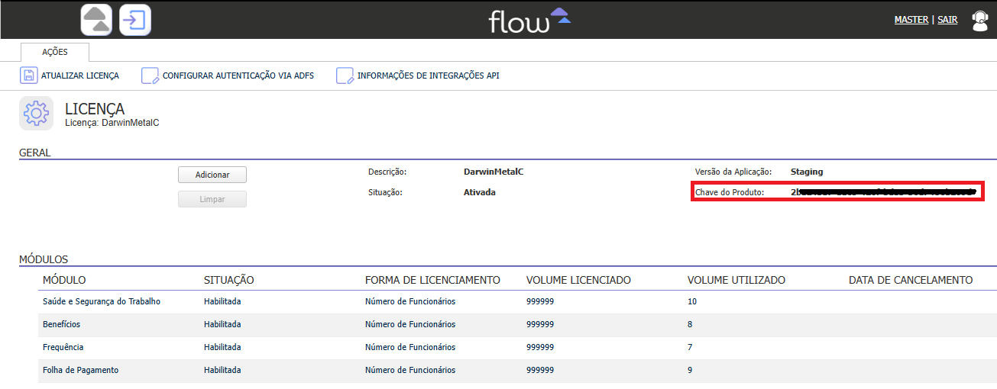The image size is (997, 389).
Task: Select the Folha de Pagamento row
Action: [81, 370]
